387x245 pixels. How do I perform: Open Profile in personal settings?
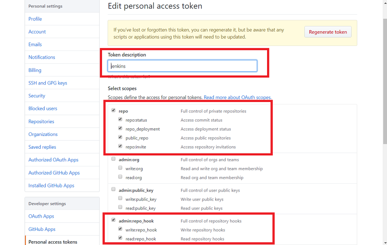click(x=35, y=19)
